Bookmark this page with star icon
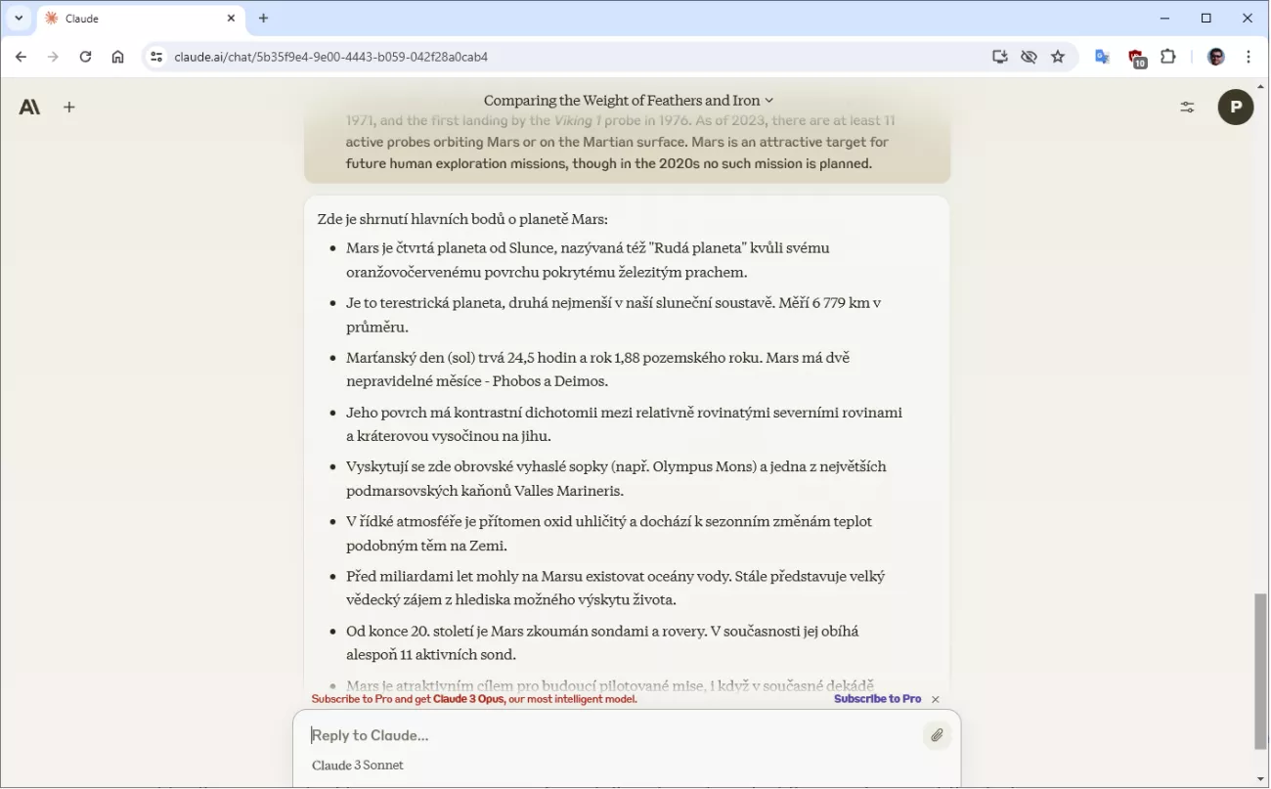The width and height of the screenshot is (1271, 789). tap(1058, 57)
